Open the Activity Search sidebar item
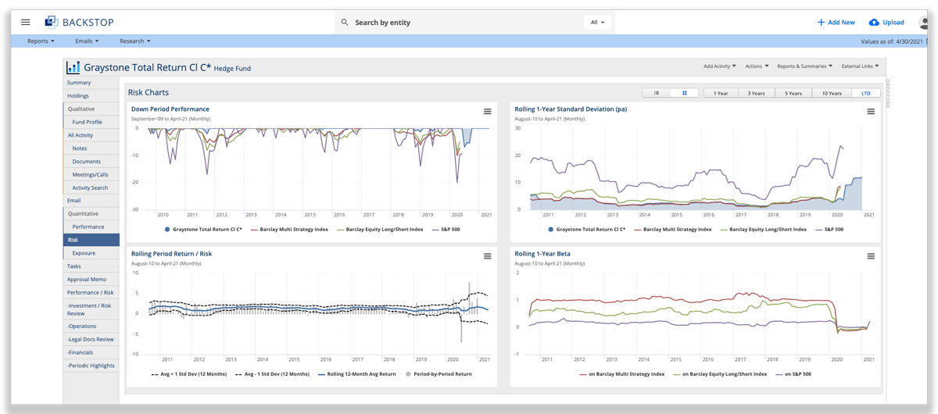The image size is (938, 414). (91, 187)
